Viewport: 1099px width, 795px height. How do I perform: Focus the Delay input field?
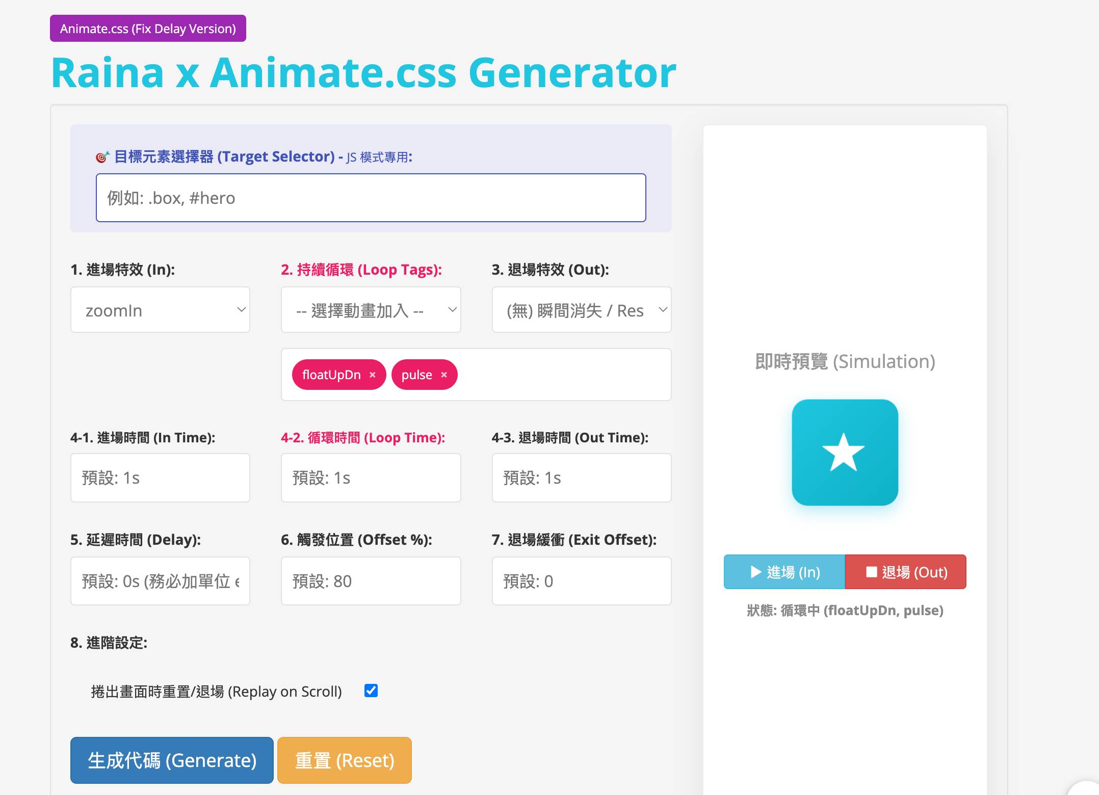160,581
